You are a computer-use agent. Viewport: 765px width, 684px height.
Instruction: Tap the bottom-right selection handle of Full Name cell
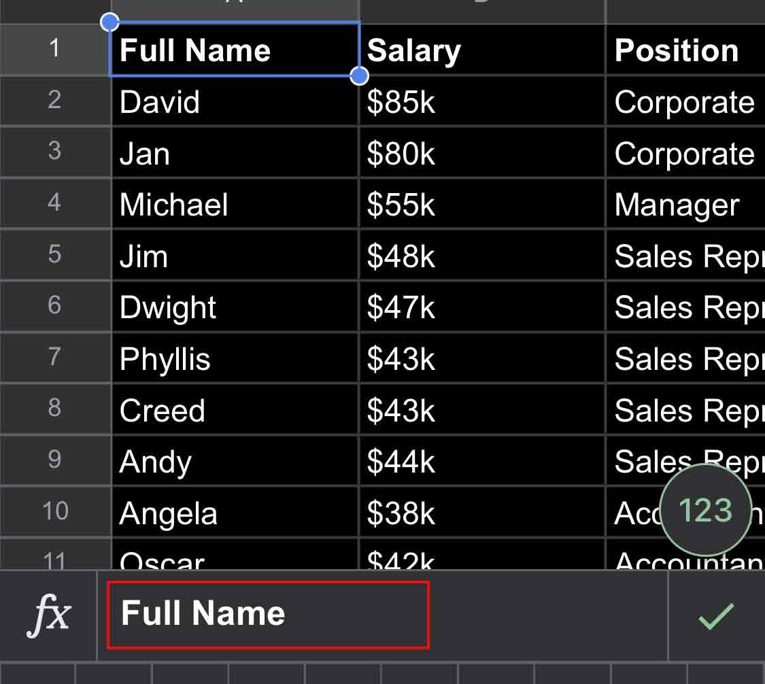(x=359, y=75)
